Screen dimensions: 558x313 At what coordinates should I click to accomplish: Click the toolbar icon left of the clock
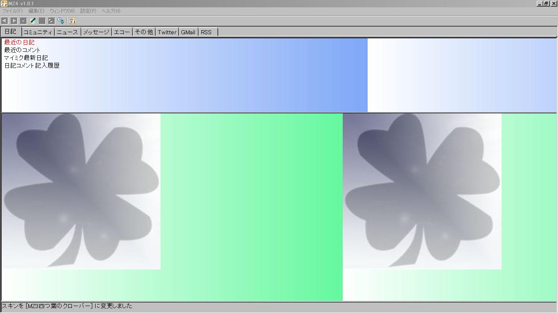click(51, 21)
